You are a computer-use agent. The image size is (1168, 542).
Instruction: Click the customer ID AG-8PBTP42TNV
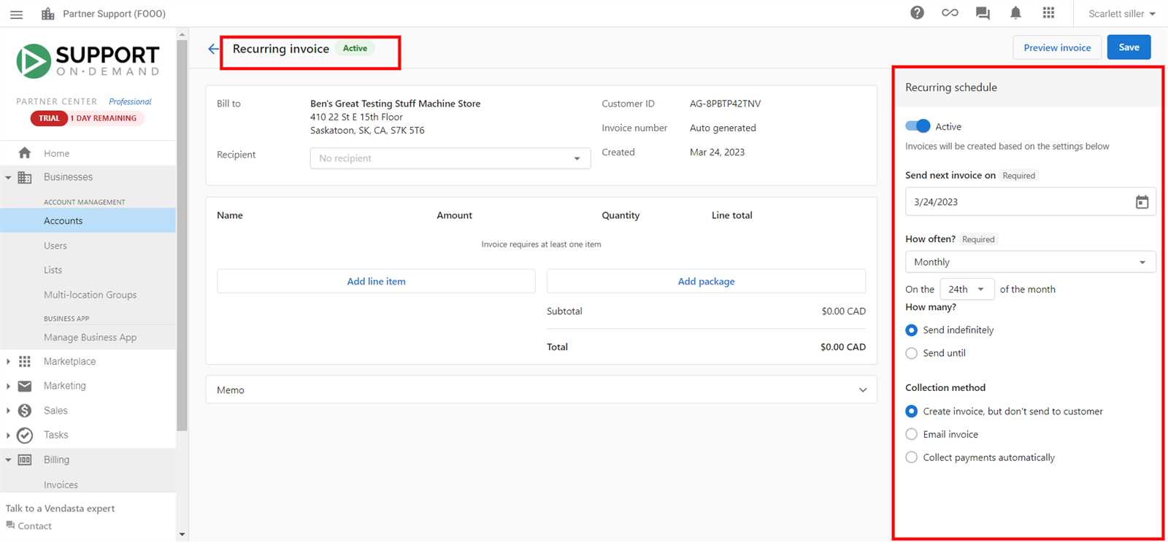click(x=725, y=104)
